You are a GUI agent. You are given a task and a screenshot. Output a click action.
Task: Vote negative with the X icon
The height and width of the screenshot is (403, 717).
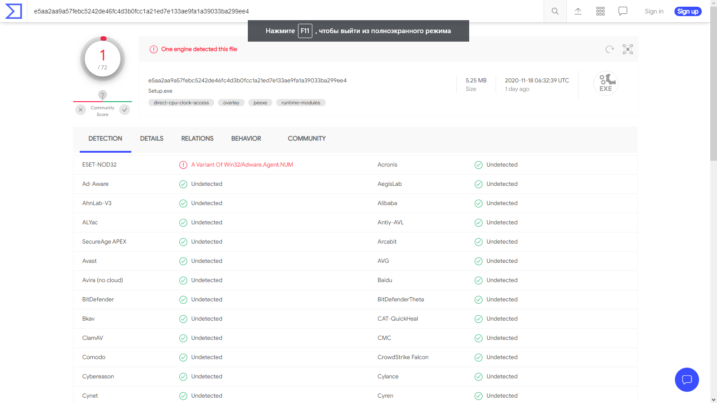coord(81,110)
